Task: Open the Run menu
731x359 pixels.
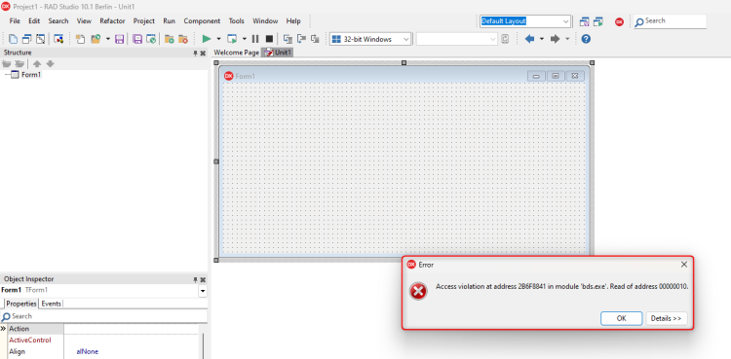Action: (170, 21)
